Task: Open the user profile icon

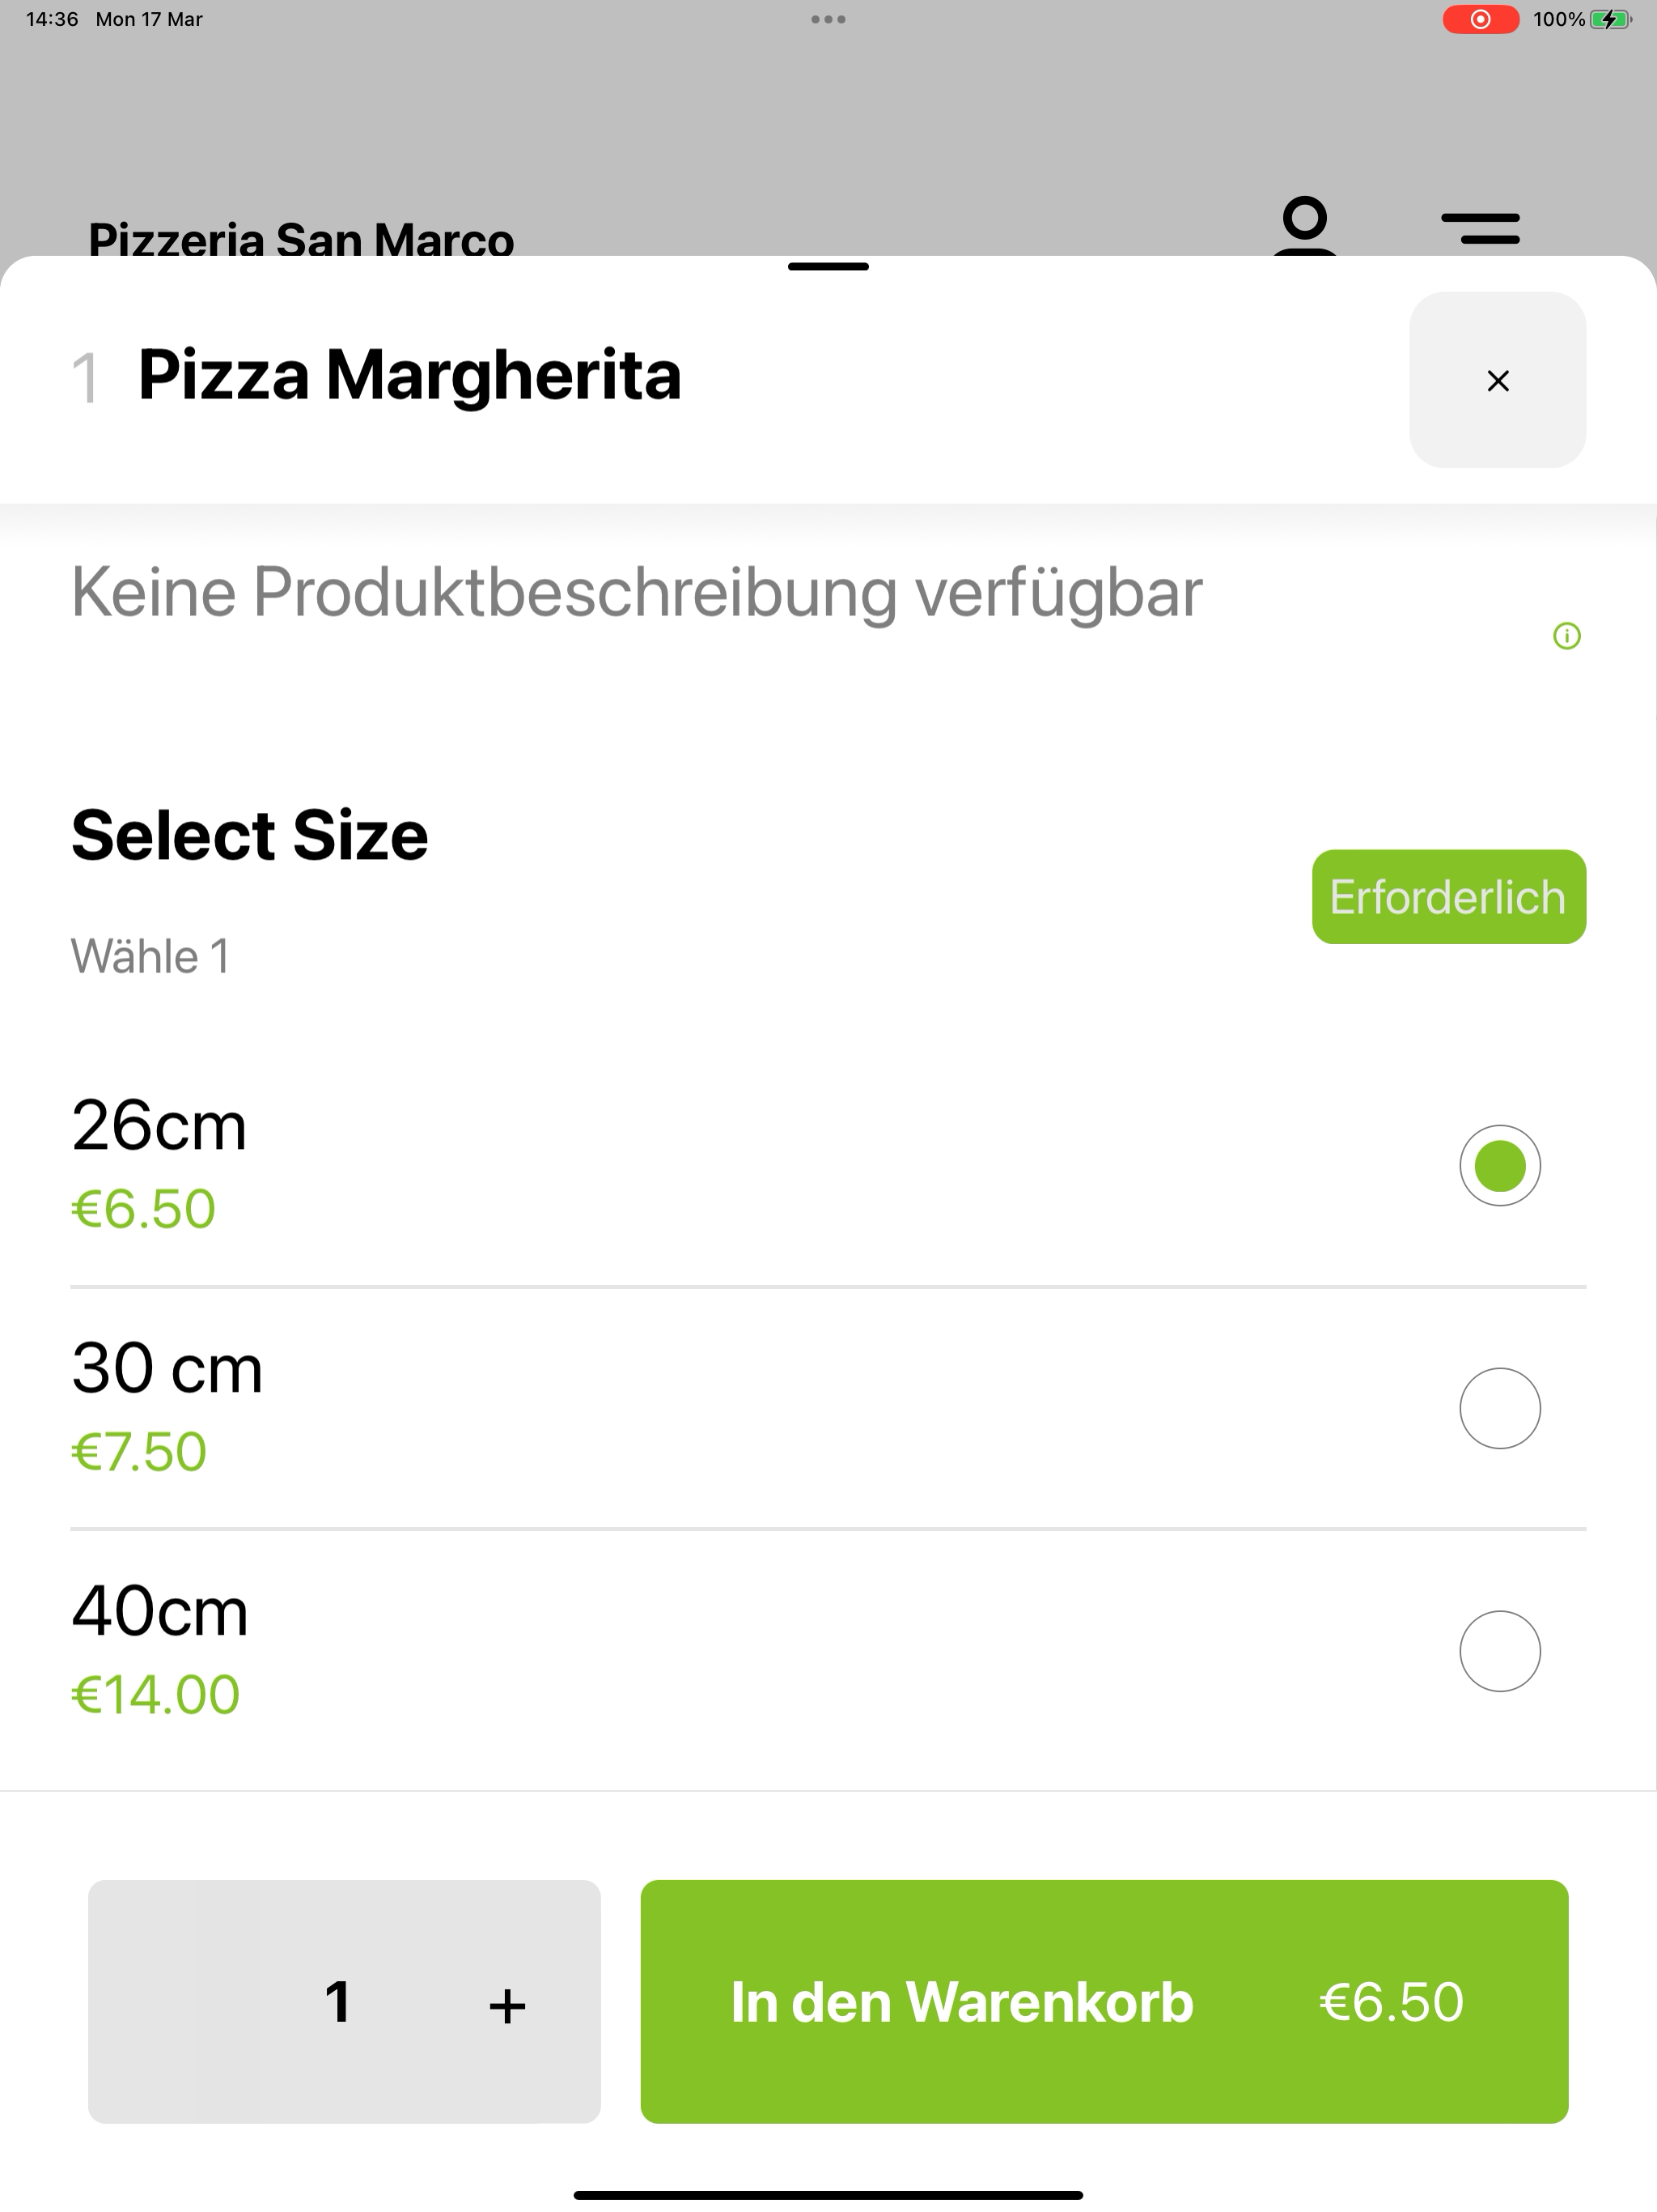Action: [1305, 227]
